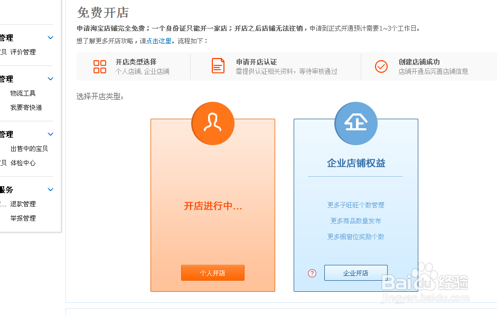
Task: Open 体检中心 in the sidebar
Action: tap(23, 163)
